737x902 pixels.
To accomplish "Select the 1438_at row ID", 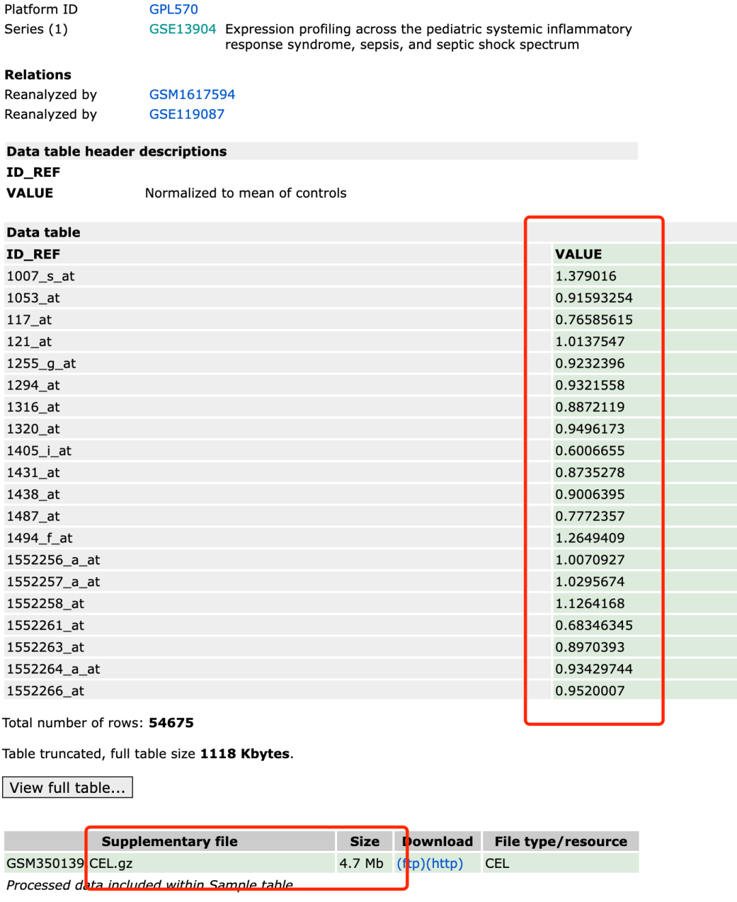I will click(33, 495).
